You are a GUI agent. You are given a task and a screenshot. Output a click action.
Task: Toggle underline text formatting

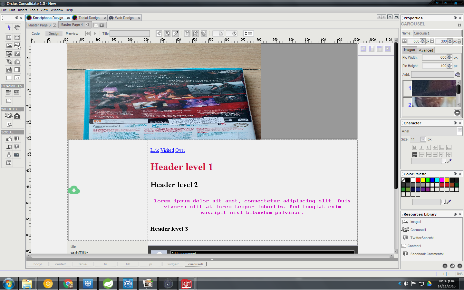[x=428, y=147]
